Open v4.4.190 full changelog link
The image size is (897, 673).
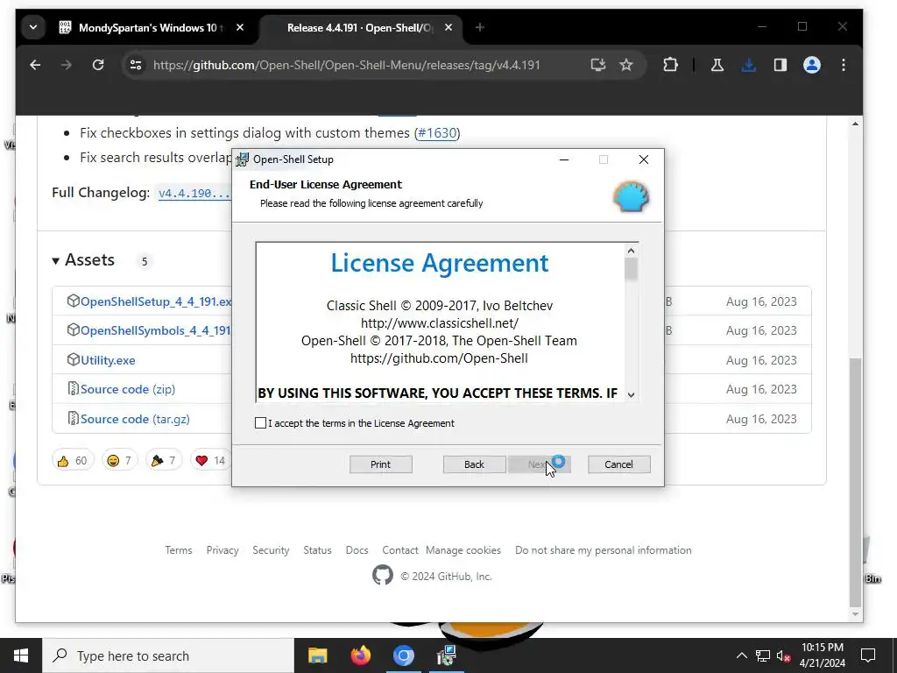[x=194, y=193]
